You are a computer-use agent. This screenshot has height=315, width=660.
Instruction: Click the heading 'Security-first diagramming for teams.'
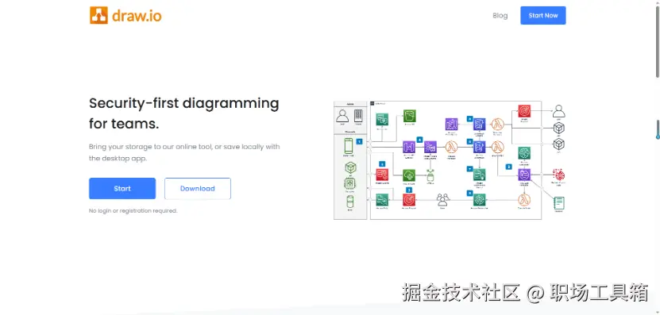(x=184, y=113)
